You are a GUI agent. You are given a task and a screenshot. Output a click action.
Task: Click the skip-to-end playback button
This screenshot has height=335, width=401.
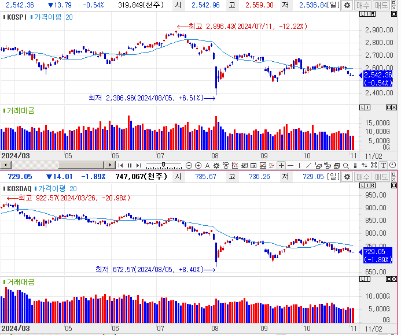[x=138, y=165]
